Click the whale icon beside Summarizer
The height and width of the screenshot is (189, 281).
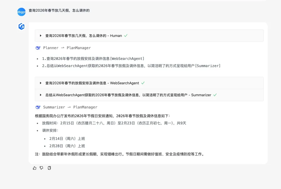38,107
